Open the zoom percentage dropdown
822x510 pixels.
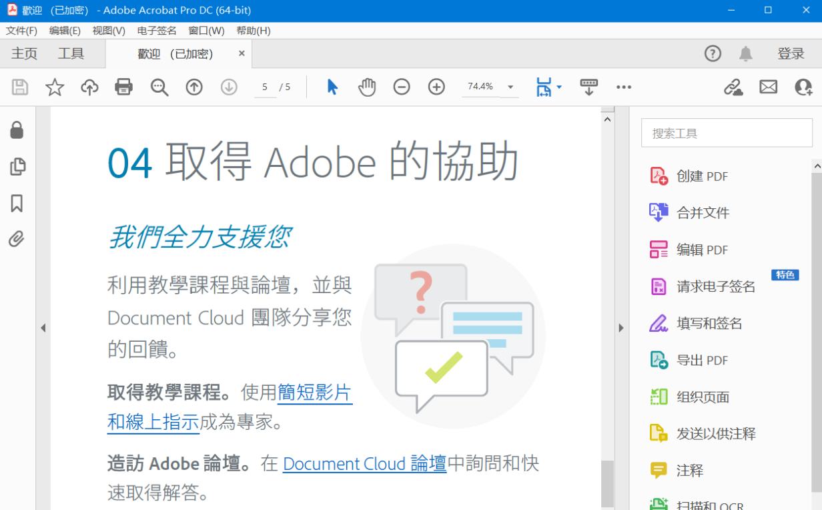[510, 87]
